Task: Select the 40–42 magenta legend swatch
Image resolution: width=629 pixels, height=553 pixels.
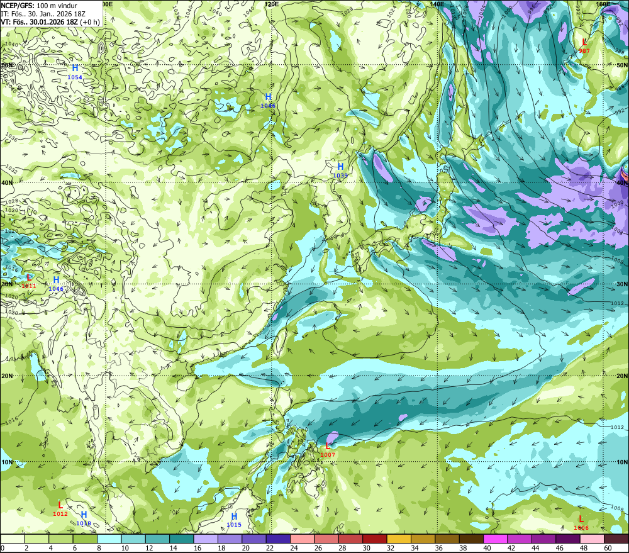Action: pos(496,539)
